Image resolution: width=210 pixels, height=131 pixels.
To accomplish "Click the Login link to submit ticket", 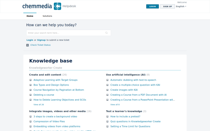I will 30,40.
